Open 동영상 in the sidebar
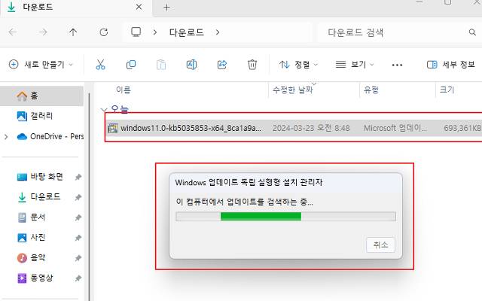This screenshot has width=482, height=301. click(41, 278)
